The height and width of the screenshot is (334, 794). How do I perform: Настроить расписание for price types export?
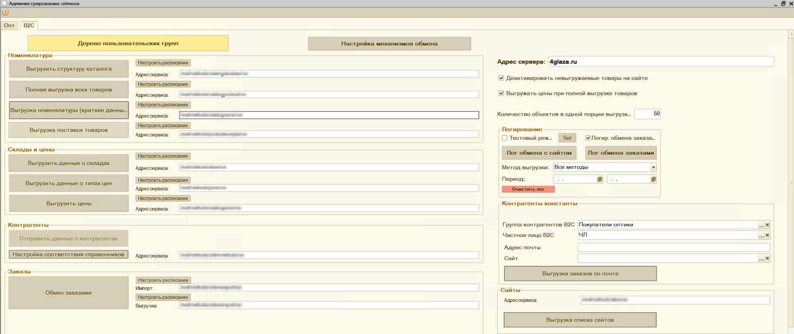tap(163, 180)
